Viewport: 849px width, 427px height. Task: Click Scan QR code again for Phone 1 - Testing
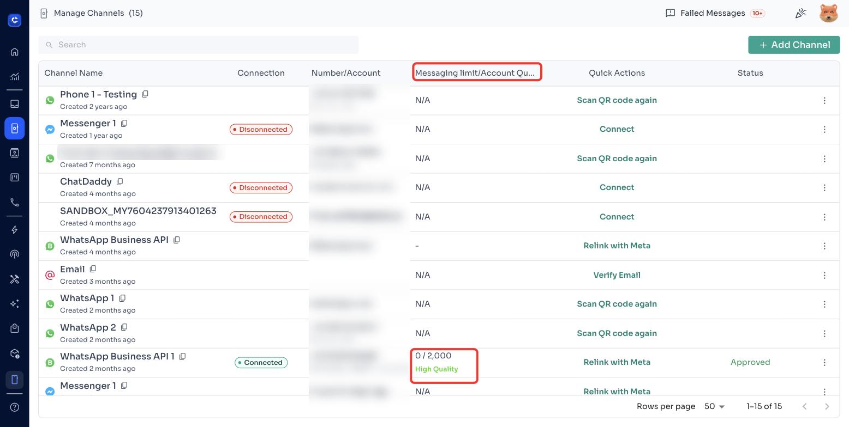[x=617, y=100]
